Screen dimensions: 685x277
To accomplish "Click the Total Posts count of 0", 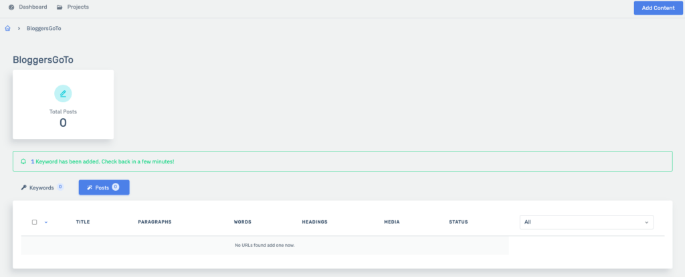I will (x=63, y=123).
